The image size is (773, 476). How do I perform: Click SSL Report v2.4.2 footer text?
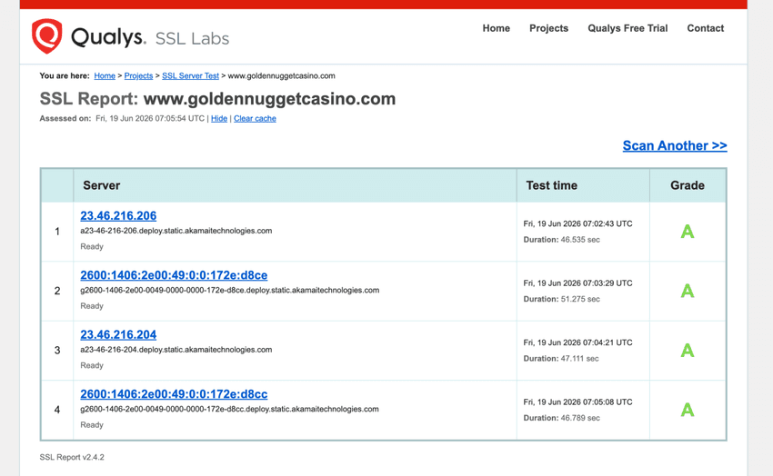tap(72, 457)
